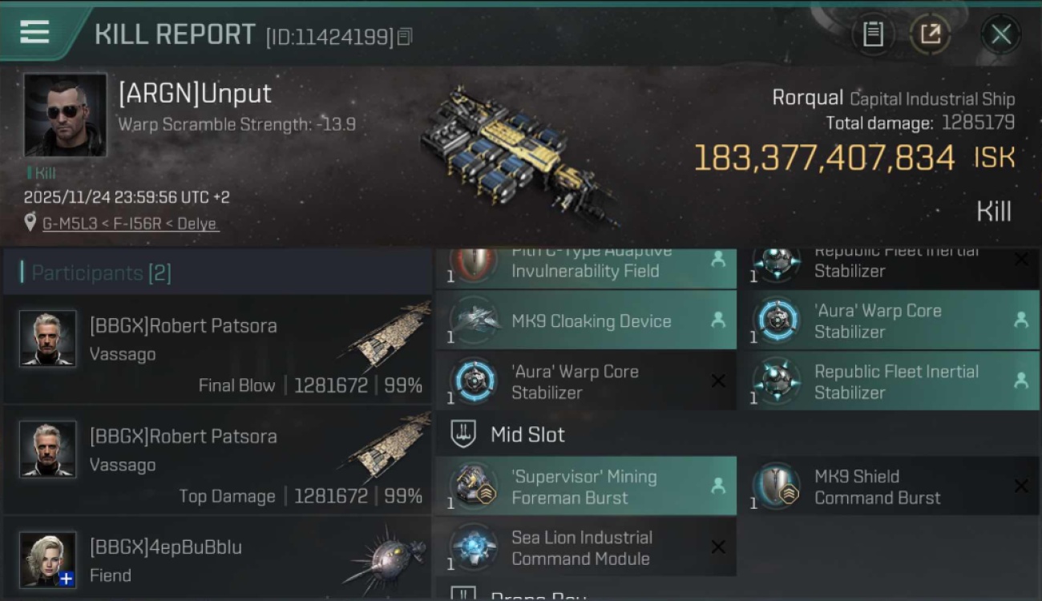Click the MK9 Cloaking Device icon
This screenshot has width=1042, height=601.
pos(474,321)
